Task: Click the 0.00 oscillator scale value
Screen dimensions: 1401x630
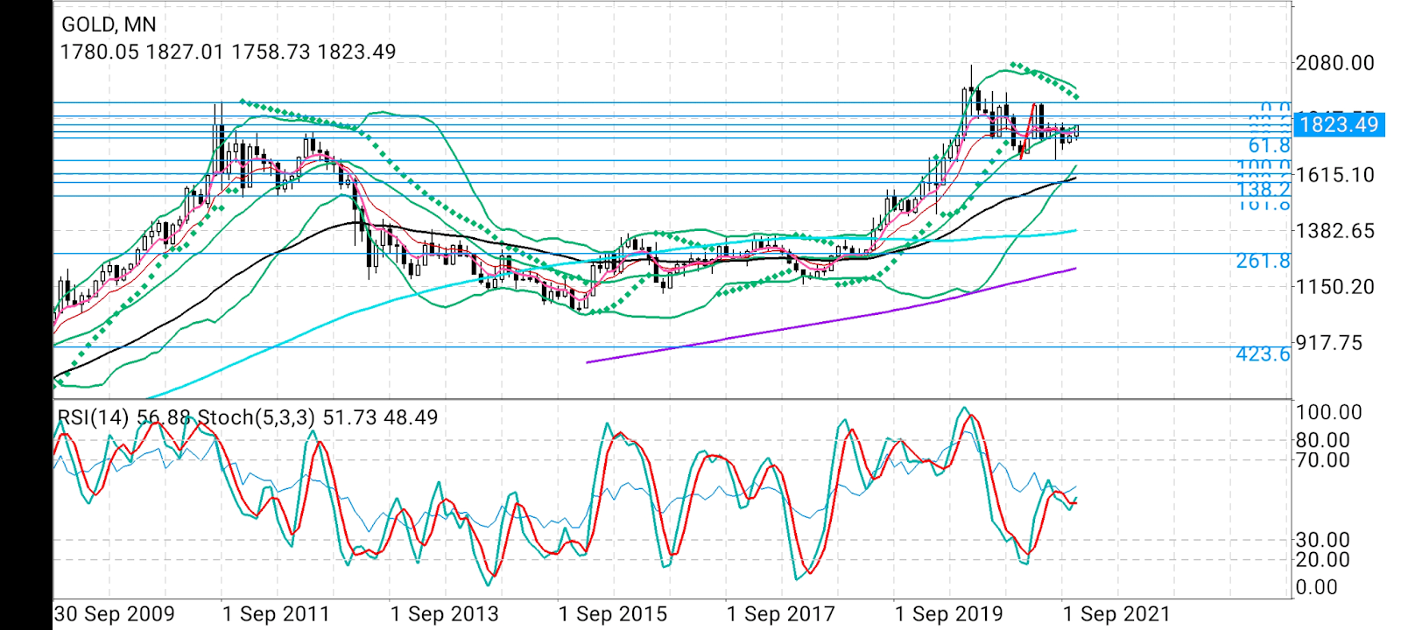Action: (x=1317, y=587)
